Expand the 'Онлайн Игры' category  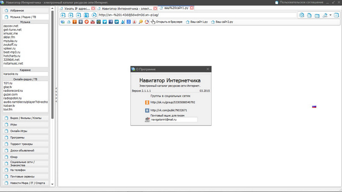click(x=26, y=131)
